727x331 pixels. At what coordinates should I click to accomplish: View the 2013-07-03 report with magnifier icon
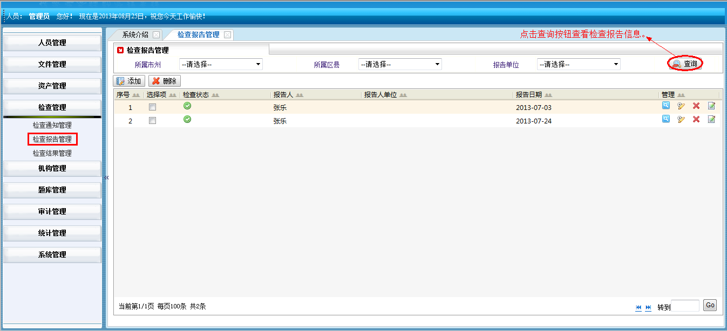(x=666, y=106)
